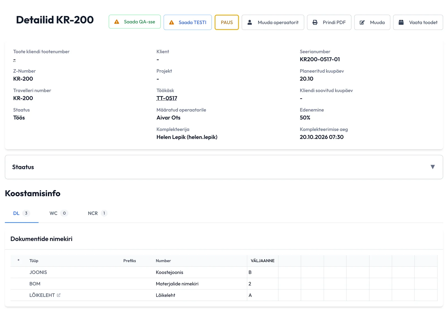The height and width of the screenshot is (325, 448).
Task: Click the JOONIS row type cell
Action: tap(38, 272)
